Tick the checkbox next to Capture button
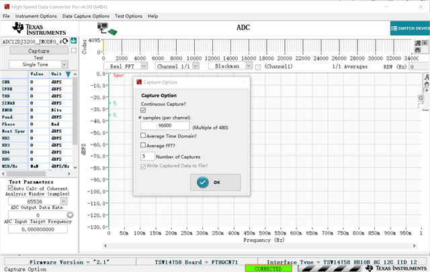 (x=73, y=50)
